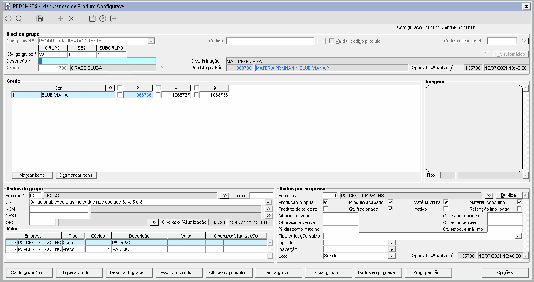Select the BLUE VIANA color row
The image size is (534, 282).
click(x=63, y=95)
